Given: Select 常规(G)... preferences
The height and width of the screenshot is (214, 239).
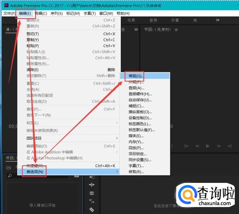Looking at the screenshot, I should click(145, 76).
